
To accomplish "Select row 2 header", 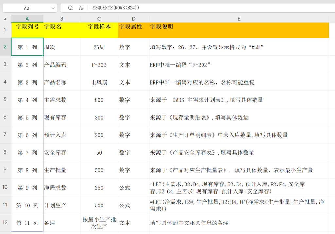I will coord(5,47).
